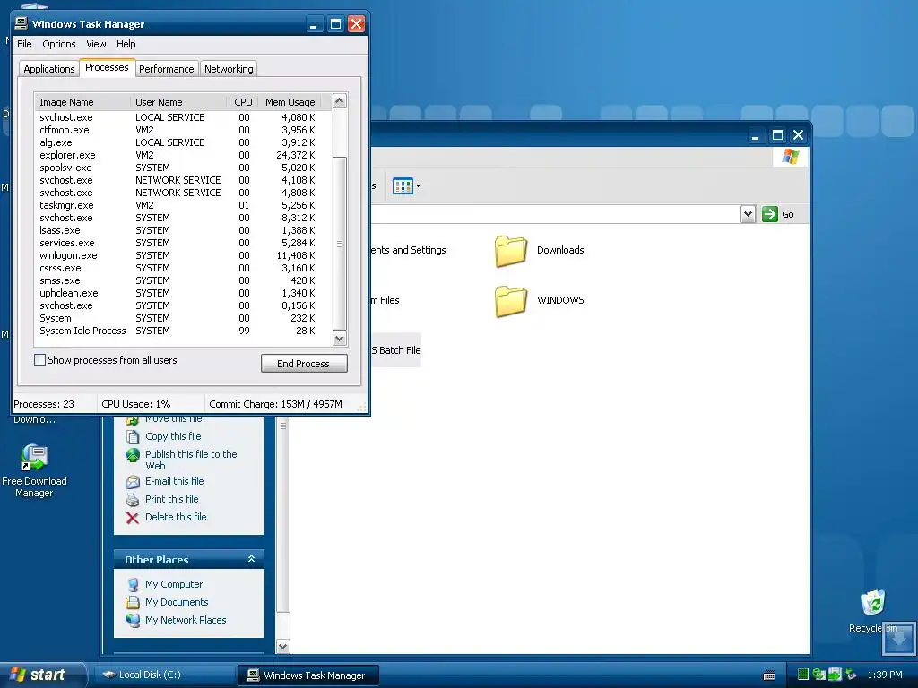Click the Task Manager CPU tray icon
The width and height of the screenshot is (918, 688).
click(803, 675)
